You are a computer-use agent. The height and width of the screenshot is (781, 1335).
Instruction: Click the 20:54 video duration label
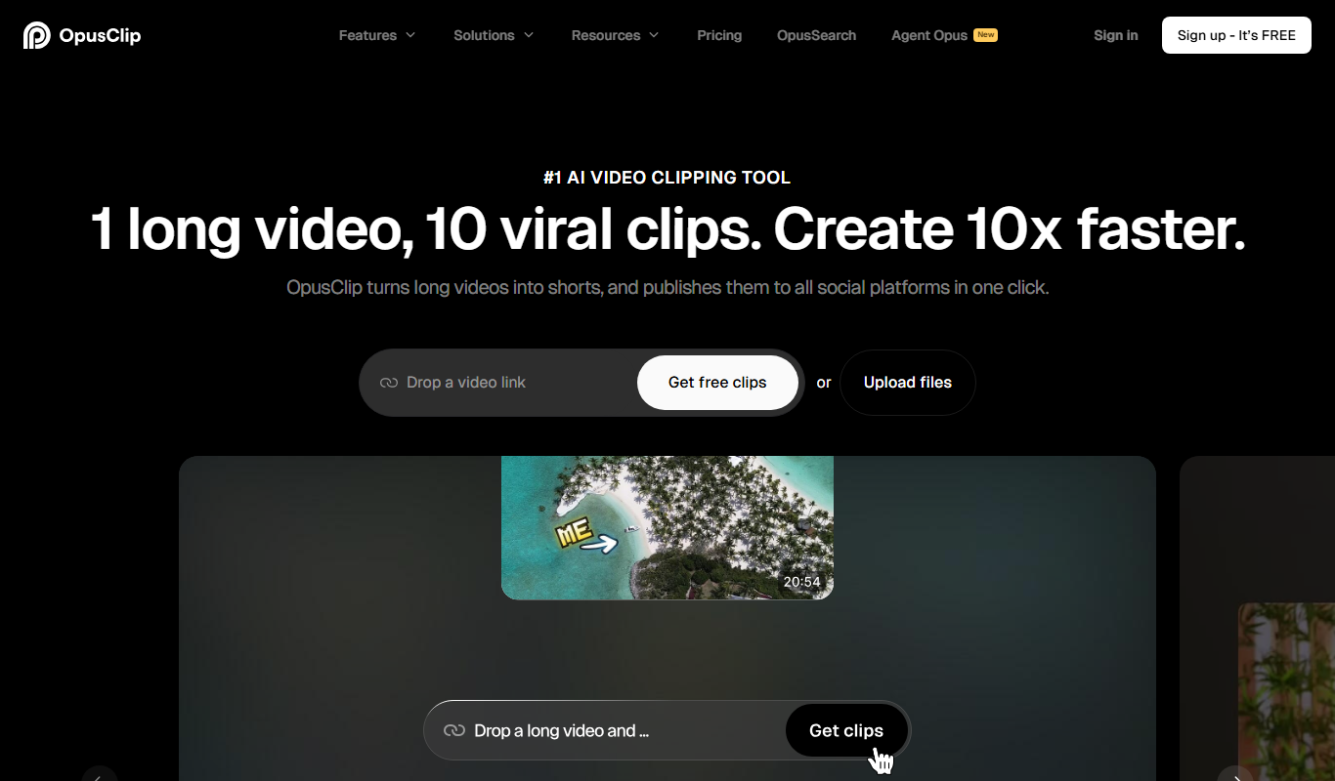[801, 582]
